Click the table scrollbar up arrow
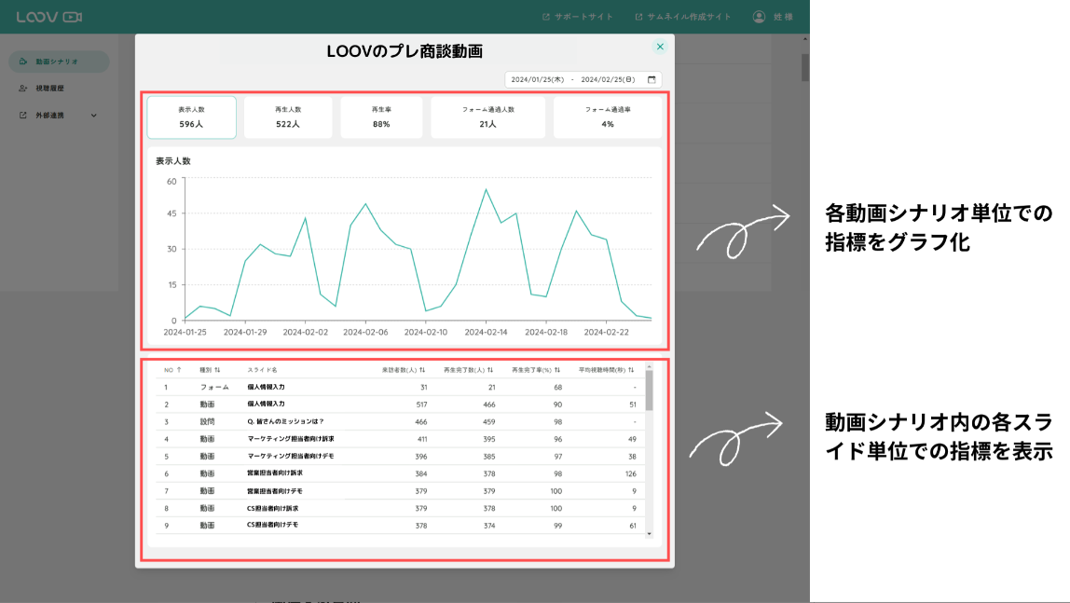1070x603 pixels. click(649, 366)
